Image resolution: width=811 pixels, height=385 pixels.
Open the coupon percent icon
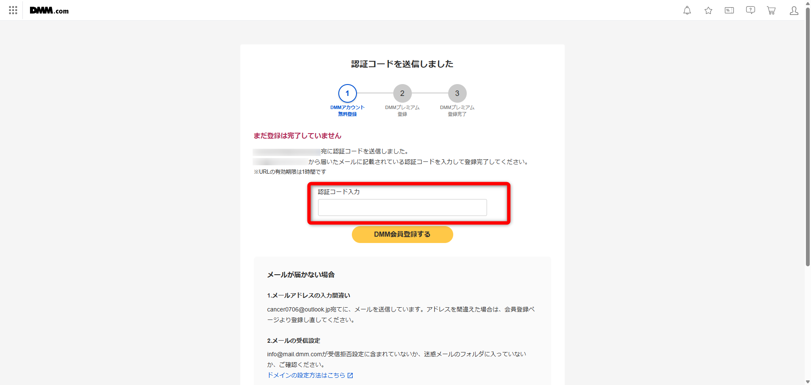pos(729,10)
